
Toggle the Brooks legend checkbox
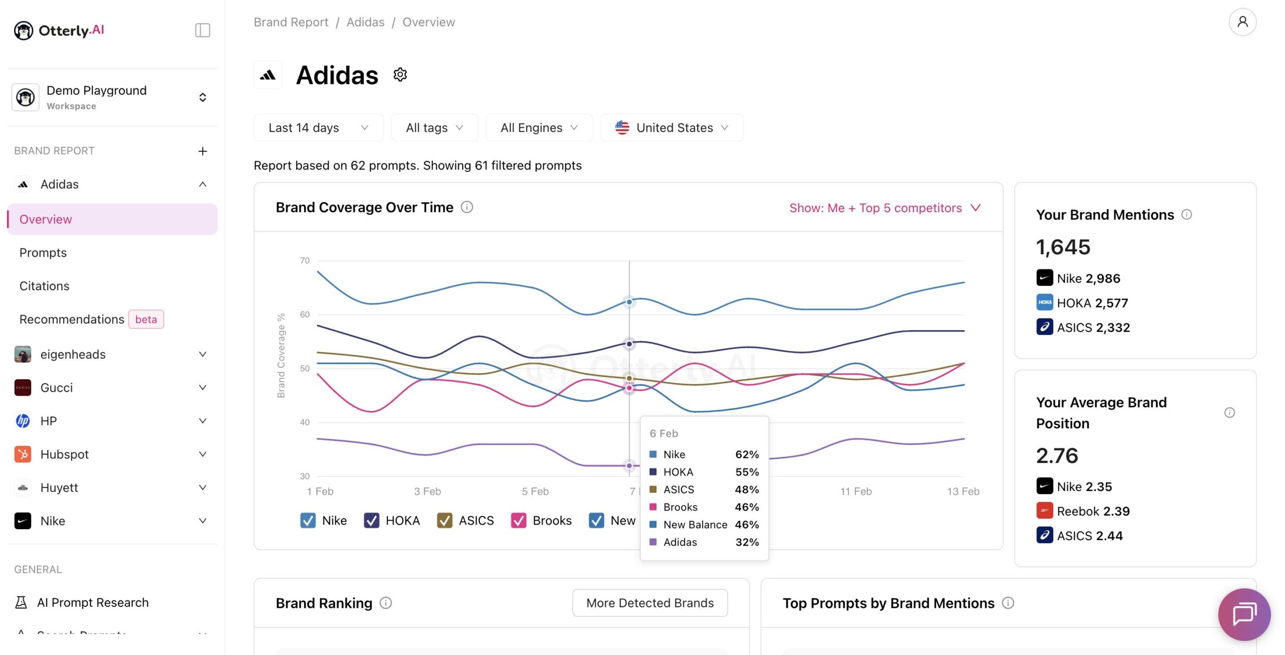[x=519, y=521]
